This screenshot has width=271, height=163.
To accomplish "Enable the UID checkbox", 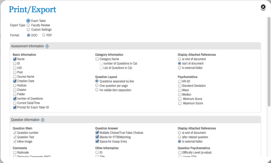I will (15, 68).
